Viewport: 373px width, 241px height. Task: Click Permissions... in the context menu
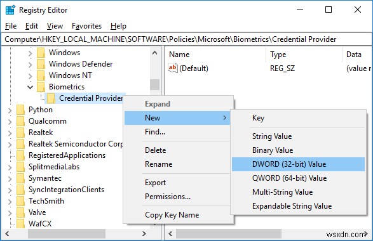click(x=177, y=197)
